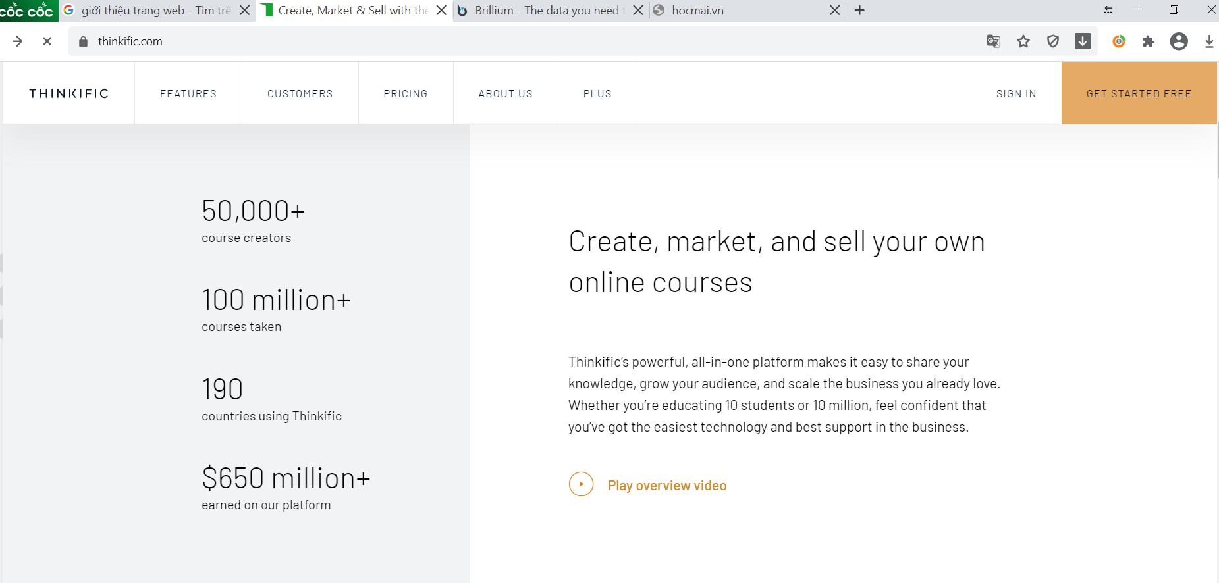1219x583 pixels.
Task: Switch to the Brillium tab
Action: (545, 11)
